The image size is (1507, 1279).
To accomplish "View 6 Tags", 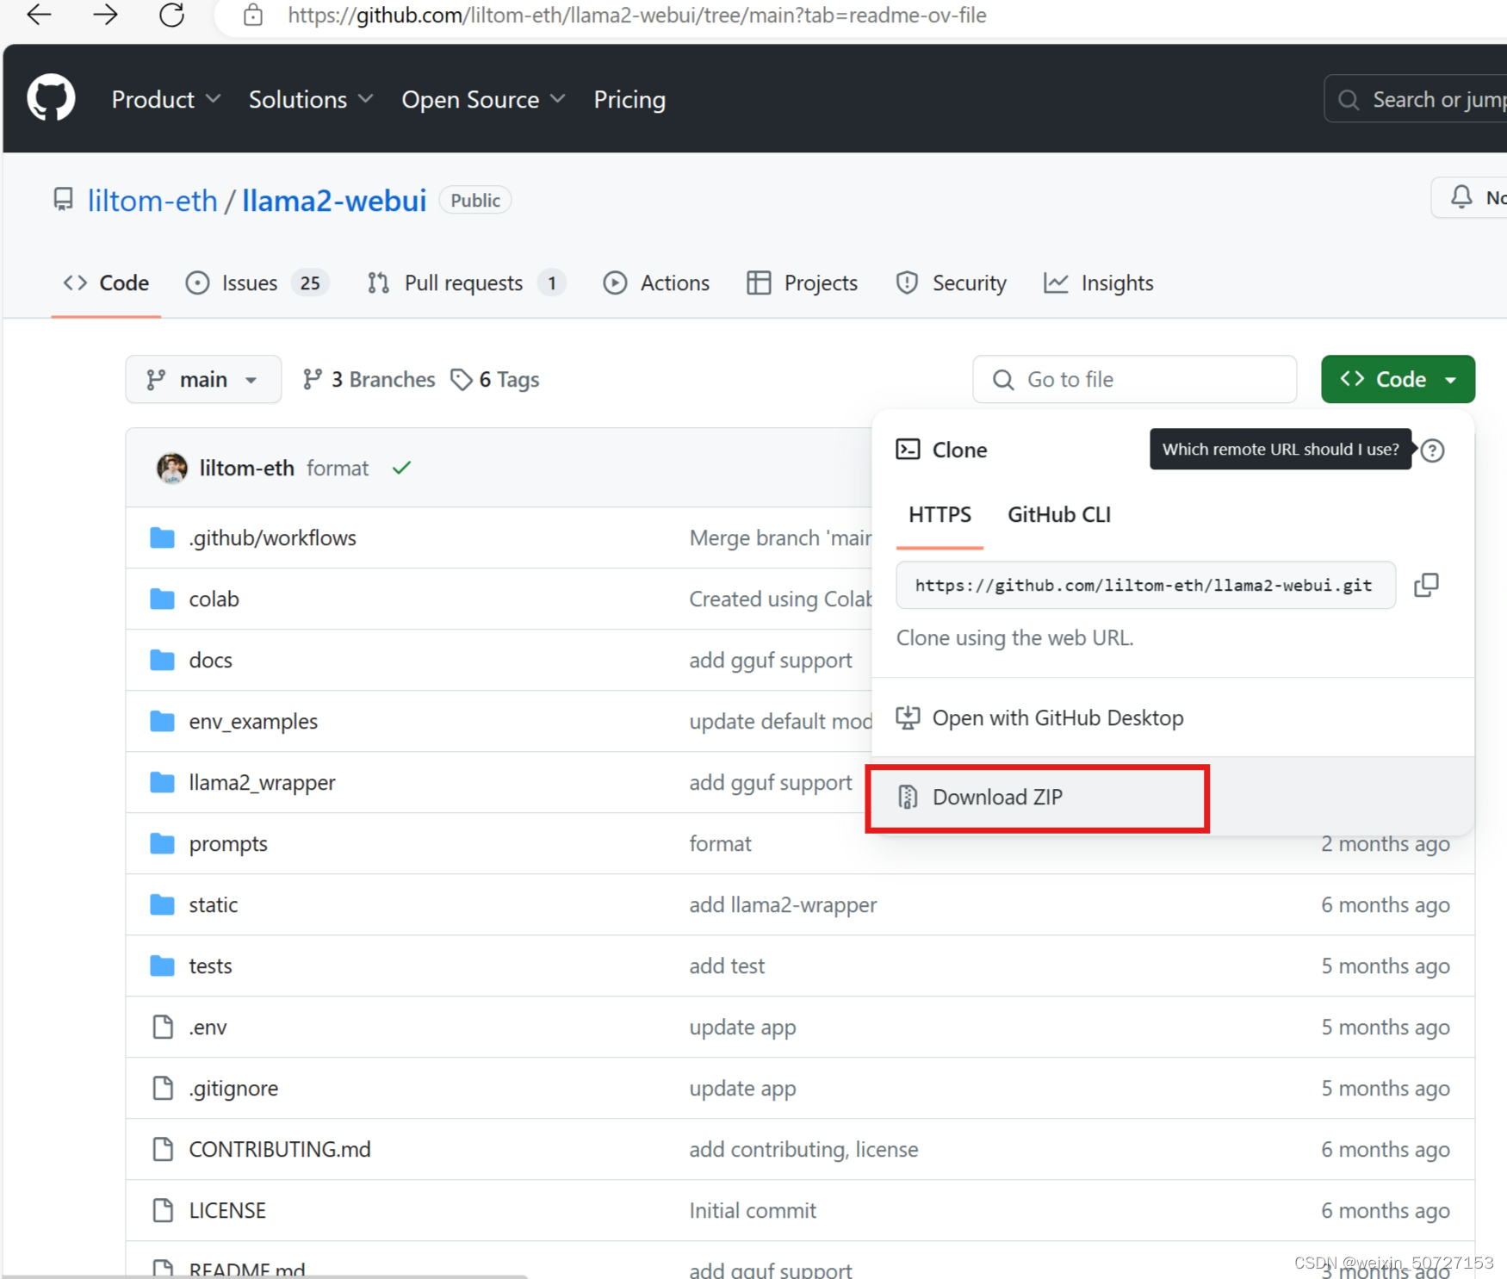I will 495,380.
